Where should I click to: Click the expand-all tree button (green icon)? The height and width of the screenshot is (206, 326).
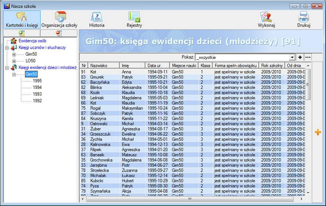(x=22, y=33)
